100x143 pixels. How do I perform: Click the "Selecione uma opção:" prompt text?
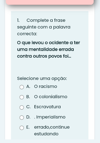(42, 79)
